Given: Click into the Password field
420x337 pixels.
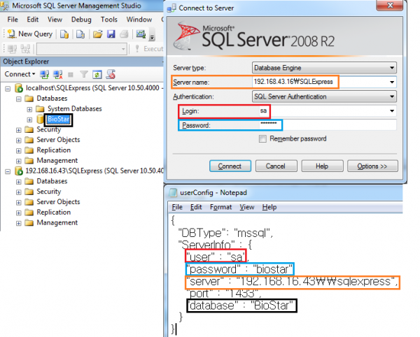Looking at the screenshot, I should (x=322, y=125).
